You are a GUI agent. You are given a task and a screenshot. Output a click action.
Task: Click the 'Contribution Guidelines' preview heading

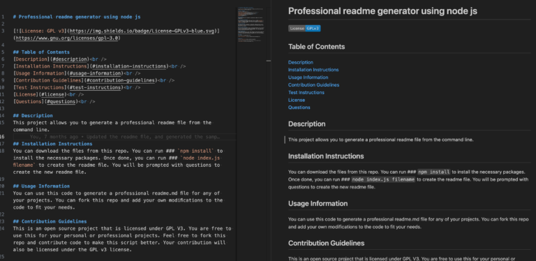(326, 243)
